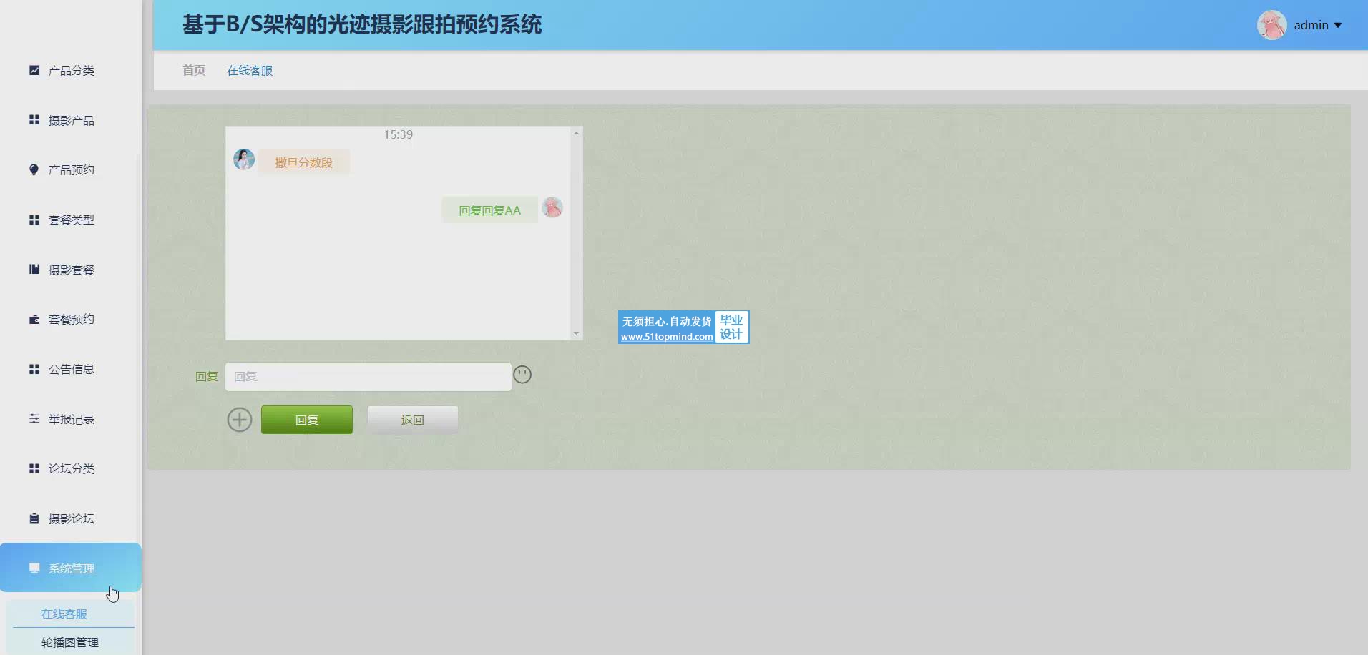The height and width of the screenshot is (655, 1368).
Task: Click the circular plus attachment icon
Action: coord(240,420)
